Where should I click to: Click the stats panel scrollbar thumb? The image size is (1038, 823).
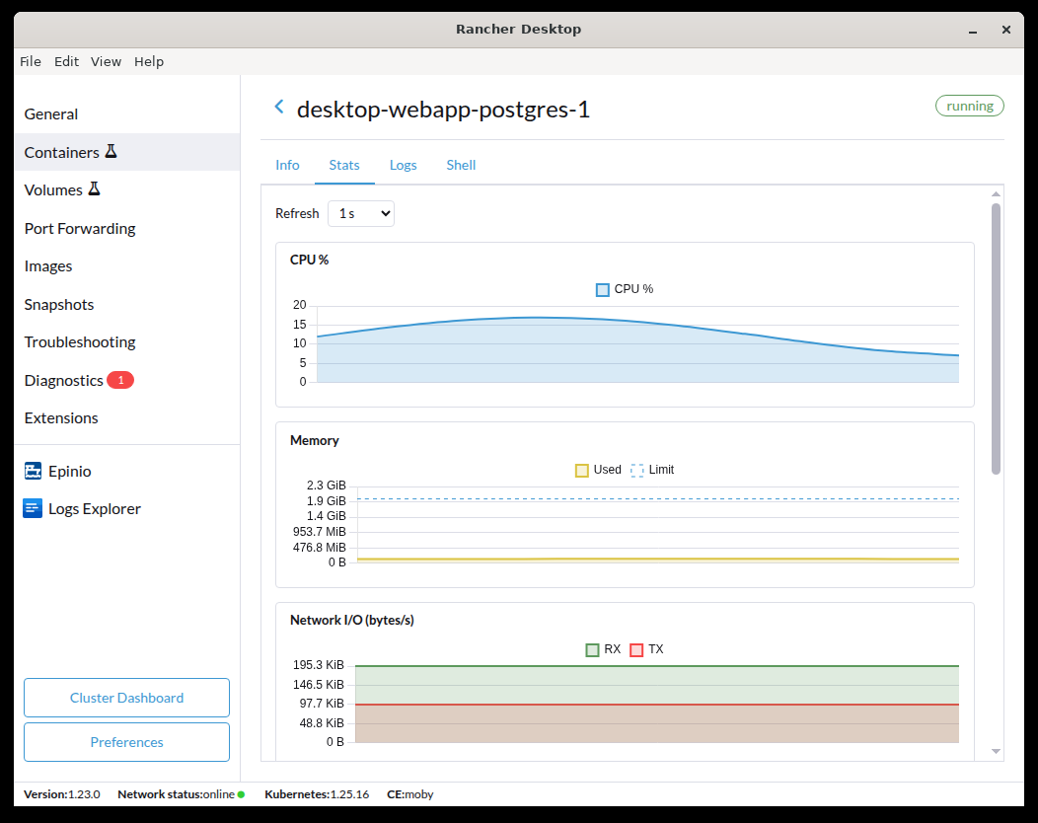point(996,339)
